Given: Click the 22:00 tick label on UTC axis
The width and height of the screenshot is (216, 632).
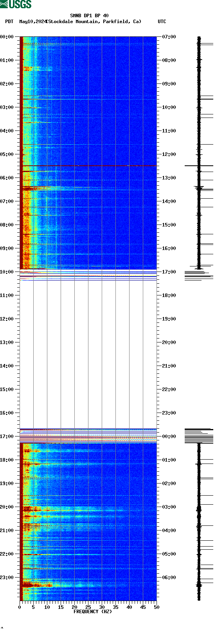Looking at the screenshot, I should 169,389.
